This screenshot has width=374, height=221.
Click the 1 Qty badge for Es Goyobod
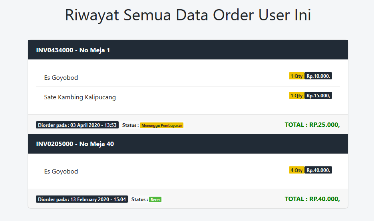[x=296, y=76]
